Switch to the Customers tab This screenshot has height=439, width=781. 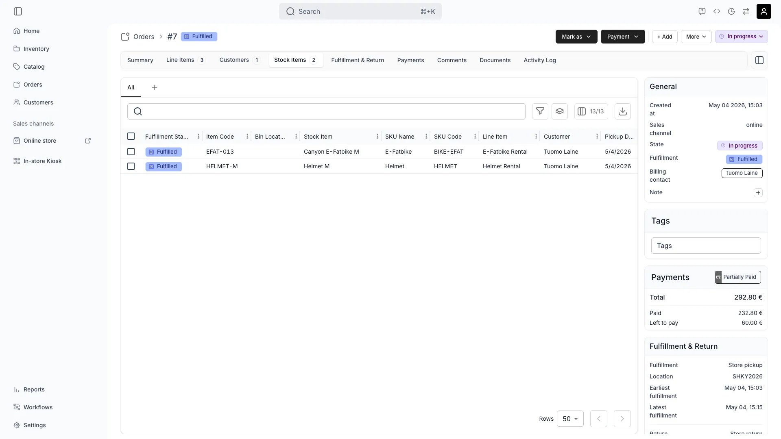click(240, 60)
